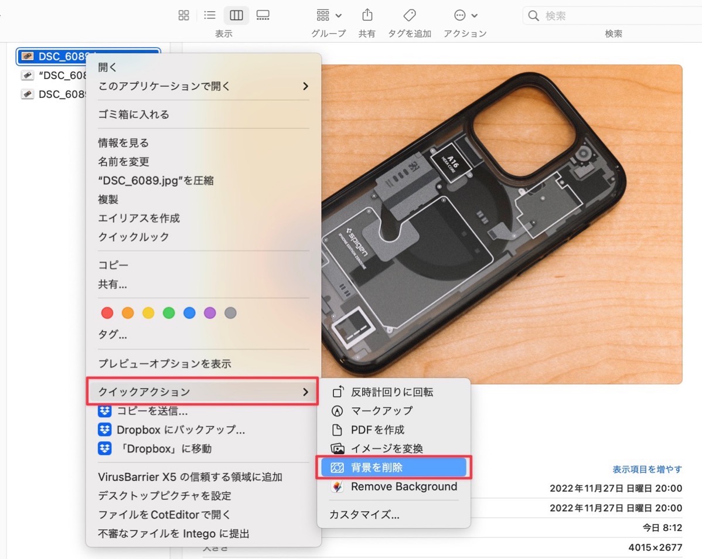Click 表示項目を増やす link
Image resolution: width=702 pixels, height=559 pixels.
tap(647, 469)
